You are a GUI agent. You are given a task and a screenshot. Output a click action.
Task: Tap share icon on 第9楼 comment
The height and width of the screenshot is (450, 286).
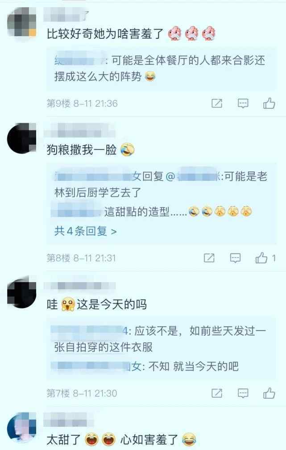click(217, 103)
